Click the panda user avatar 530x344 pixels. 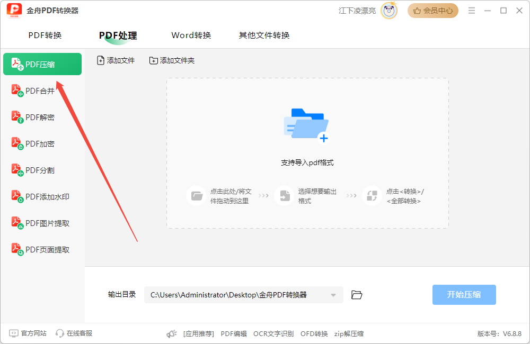tap(389, 11)
